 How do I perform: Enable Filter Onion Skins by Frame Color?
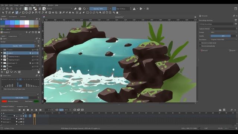point(2,89)
